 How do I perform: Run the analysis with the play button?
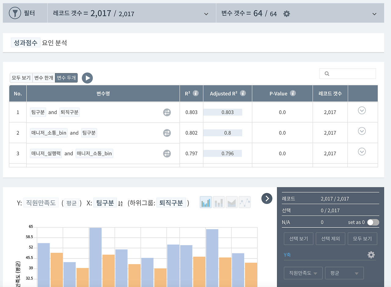coord(87,78)
